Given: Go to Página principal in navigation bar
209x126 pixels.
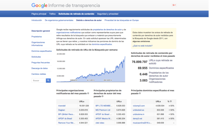Looking at the screenshot, I should pos(39,14).
